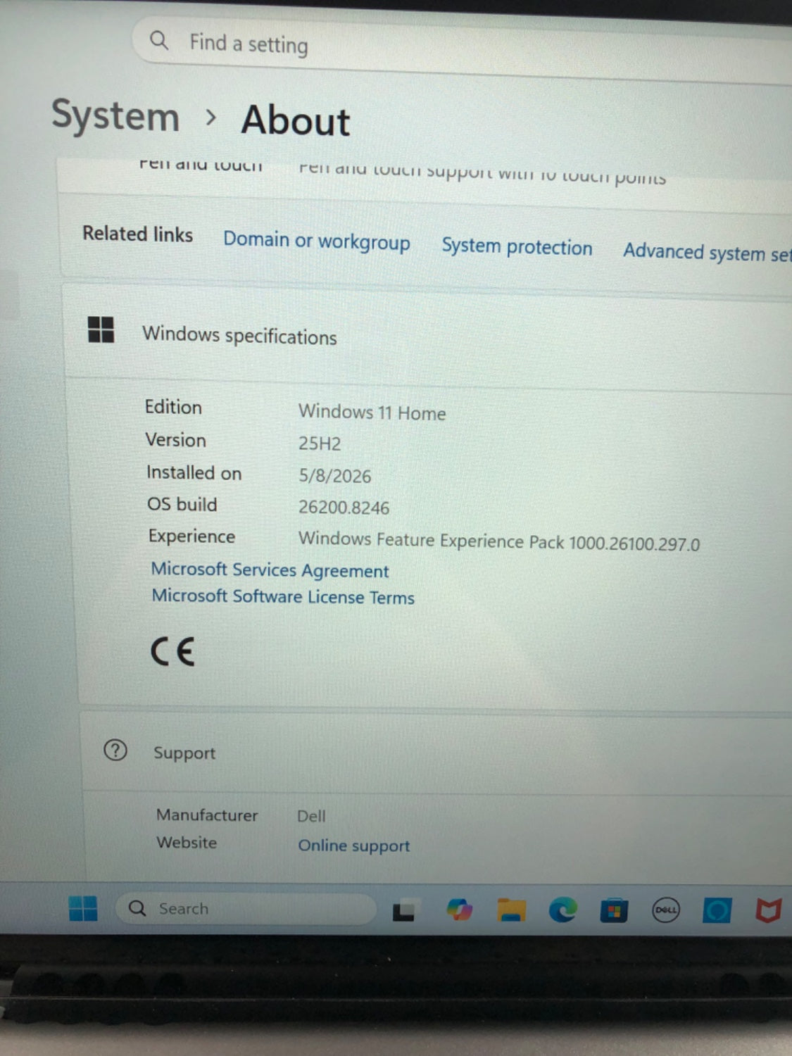Open File Explorer from the taskbar
Image resolution: width=792 pixels, height=1056 pixels.
(511, 910)
